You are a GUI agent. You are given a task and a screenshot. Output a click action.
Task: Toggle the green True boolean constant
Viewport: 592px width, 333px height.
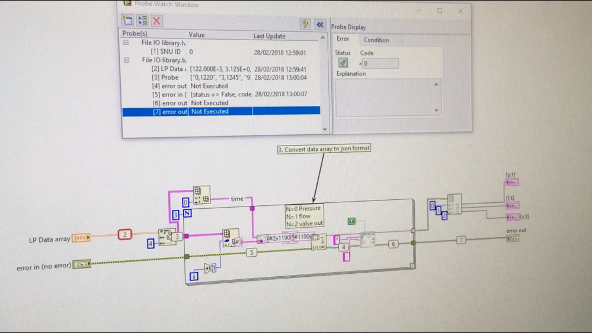[x=351, y=221]
